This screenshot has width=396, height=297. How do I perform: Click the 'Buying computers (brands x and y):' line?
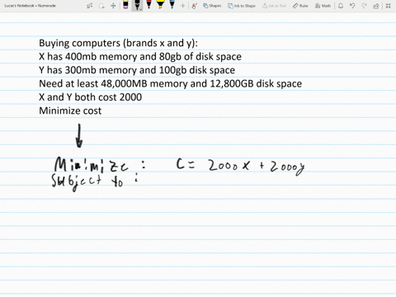point(118,43)
